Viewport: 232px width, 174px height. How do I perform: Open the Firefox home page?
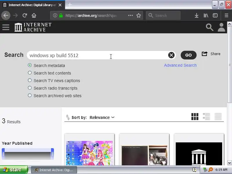tap(34, 15)
